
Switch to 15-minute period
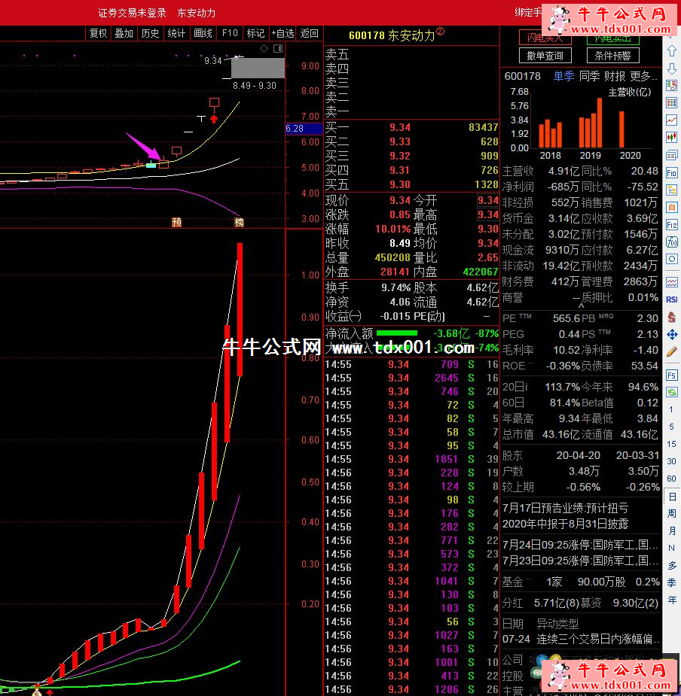click(671, 444)
